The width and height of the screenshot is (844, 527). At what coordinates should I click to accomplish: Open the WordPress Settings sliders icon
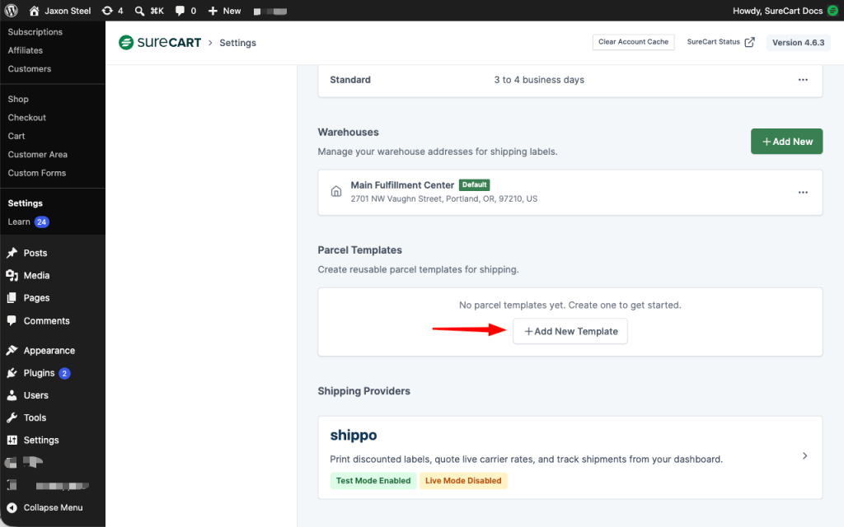12,440
